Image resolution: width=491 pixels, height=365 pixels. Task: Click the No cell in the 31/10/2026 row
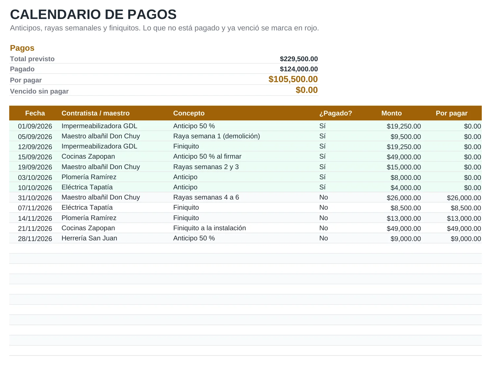click(324, 197)
